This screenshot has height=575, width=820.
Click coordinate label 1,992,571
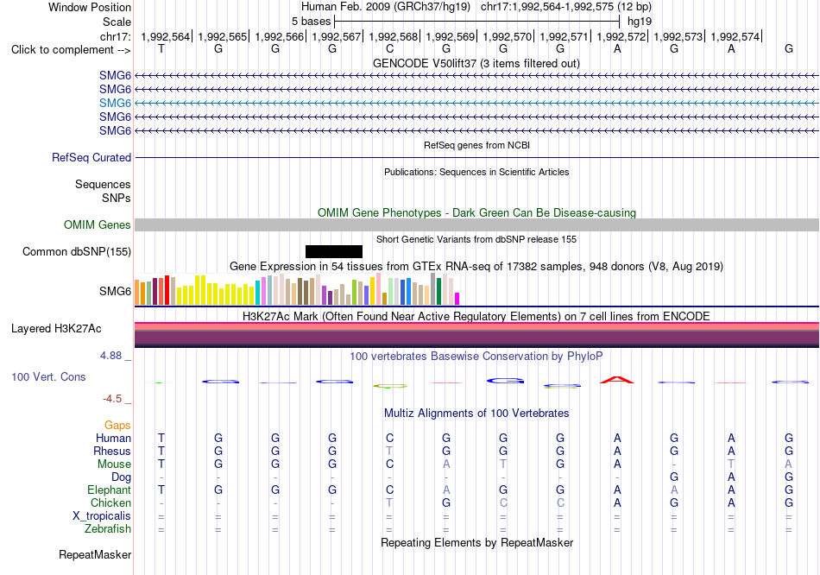[565, 36]
